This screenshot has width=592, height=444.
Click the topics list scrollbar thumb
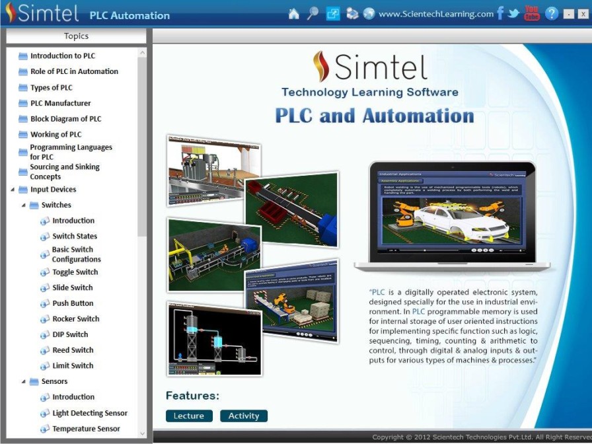pos(142,147)
